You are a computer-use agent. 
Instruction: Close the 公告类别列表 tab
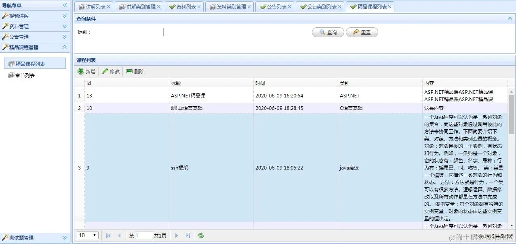click(339, 7)
